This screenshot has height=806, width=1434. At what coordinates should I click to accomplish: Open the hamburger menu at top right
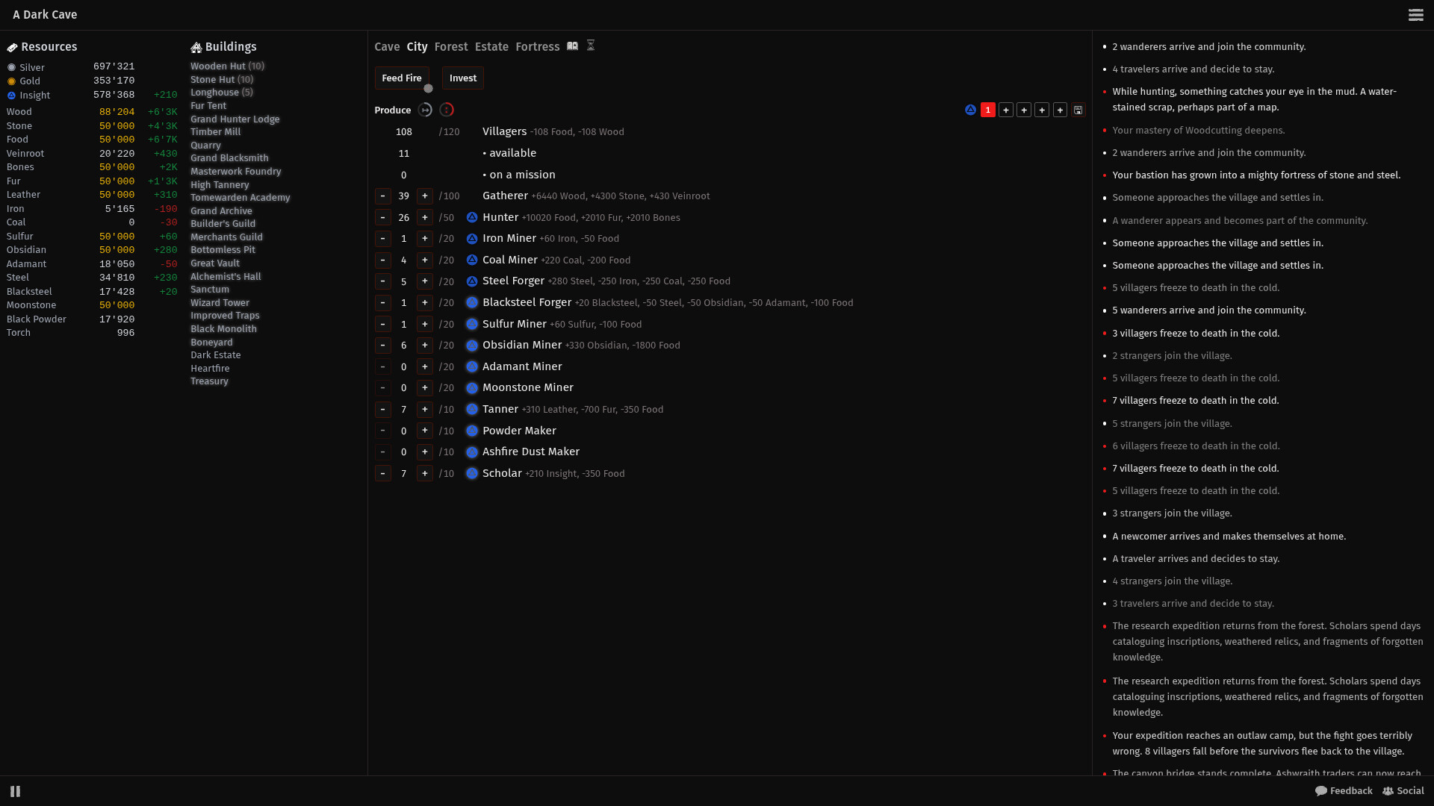[x=1415, y=15]
